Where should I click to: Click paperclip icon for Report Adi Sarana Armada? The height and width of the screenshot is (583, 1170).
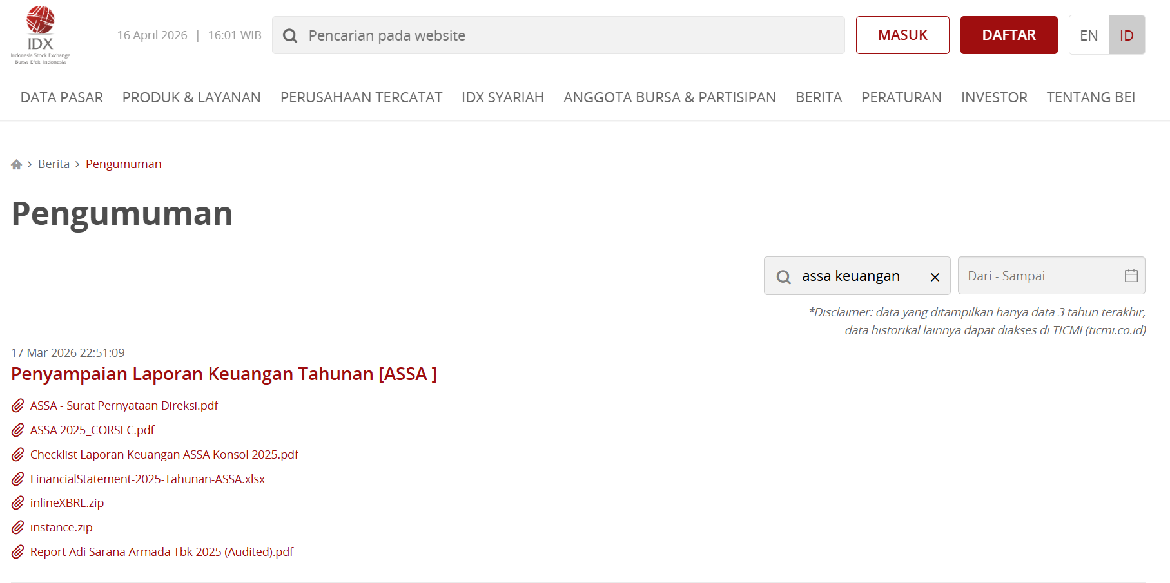point(18,552)
